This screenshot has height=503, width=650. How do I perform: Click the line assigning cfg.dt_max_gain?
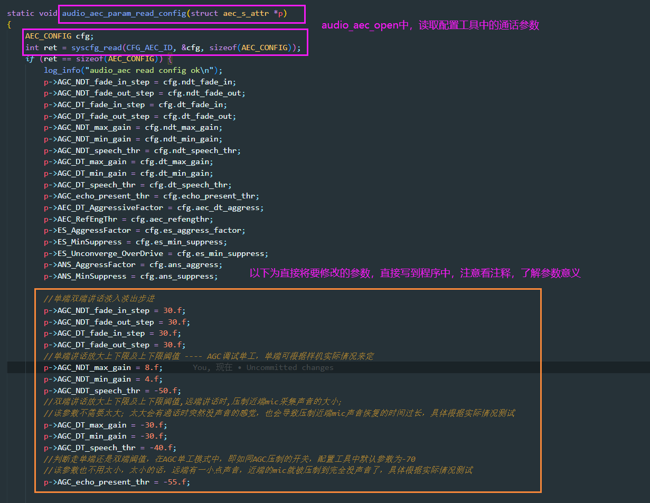click(128, 162)
